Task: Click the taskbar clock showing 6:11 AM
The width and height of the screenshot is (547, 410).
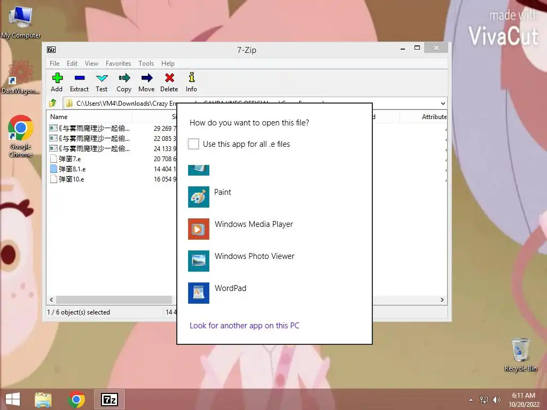Action: coord(523,399)
